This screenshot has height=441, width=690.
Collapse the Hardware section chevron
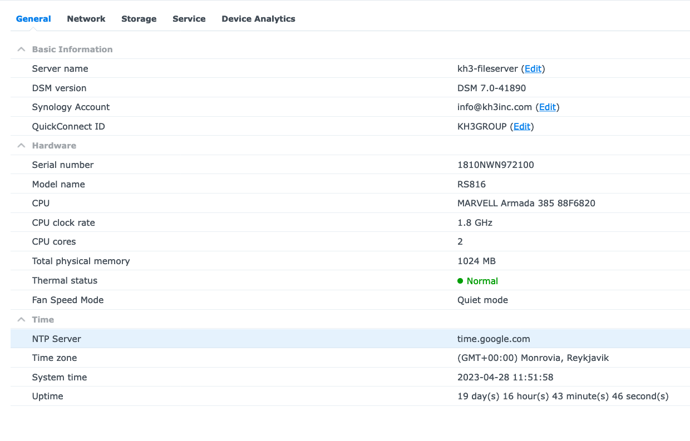tap(21, 146)
